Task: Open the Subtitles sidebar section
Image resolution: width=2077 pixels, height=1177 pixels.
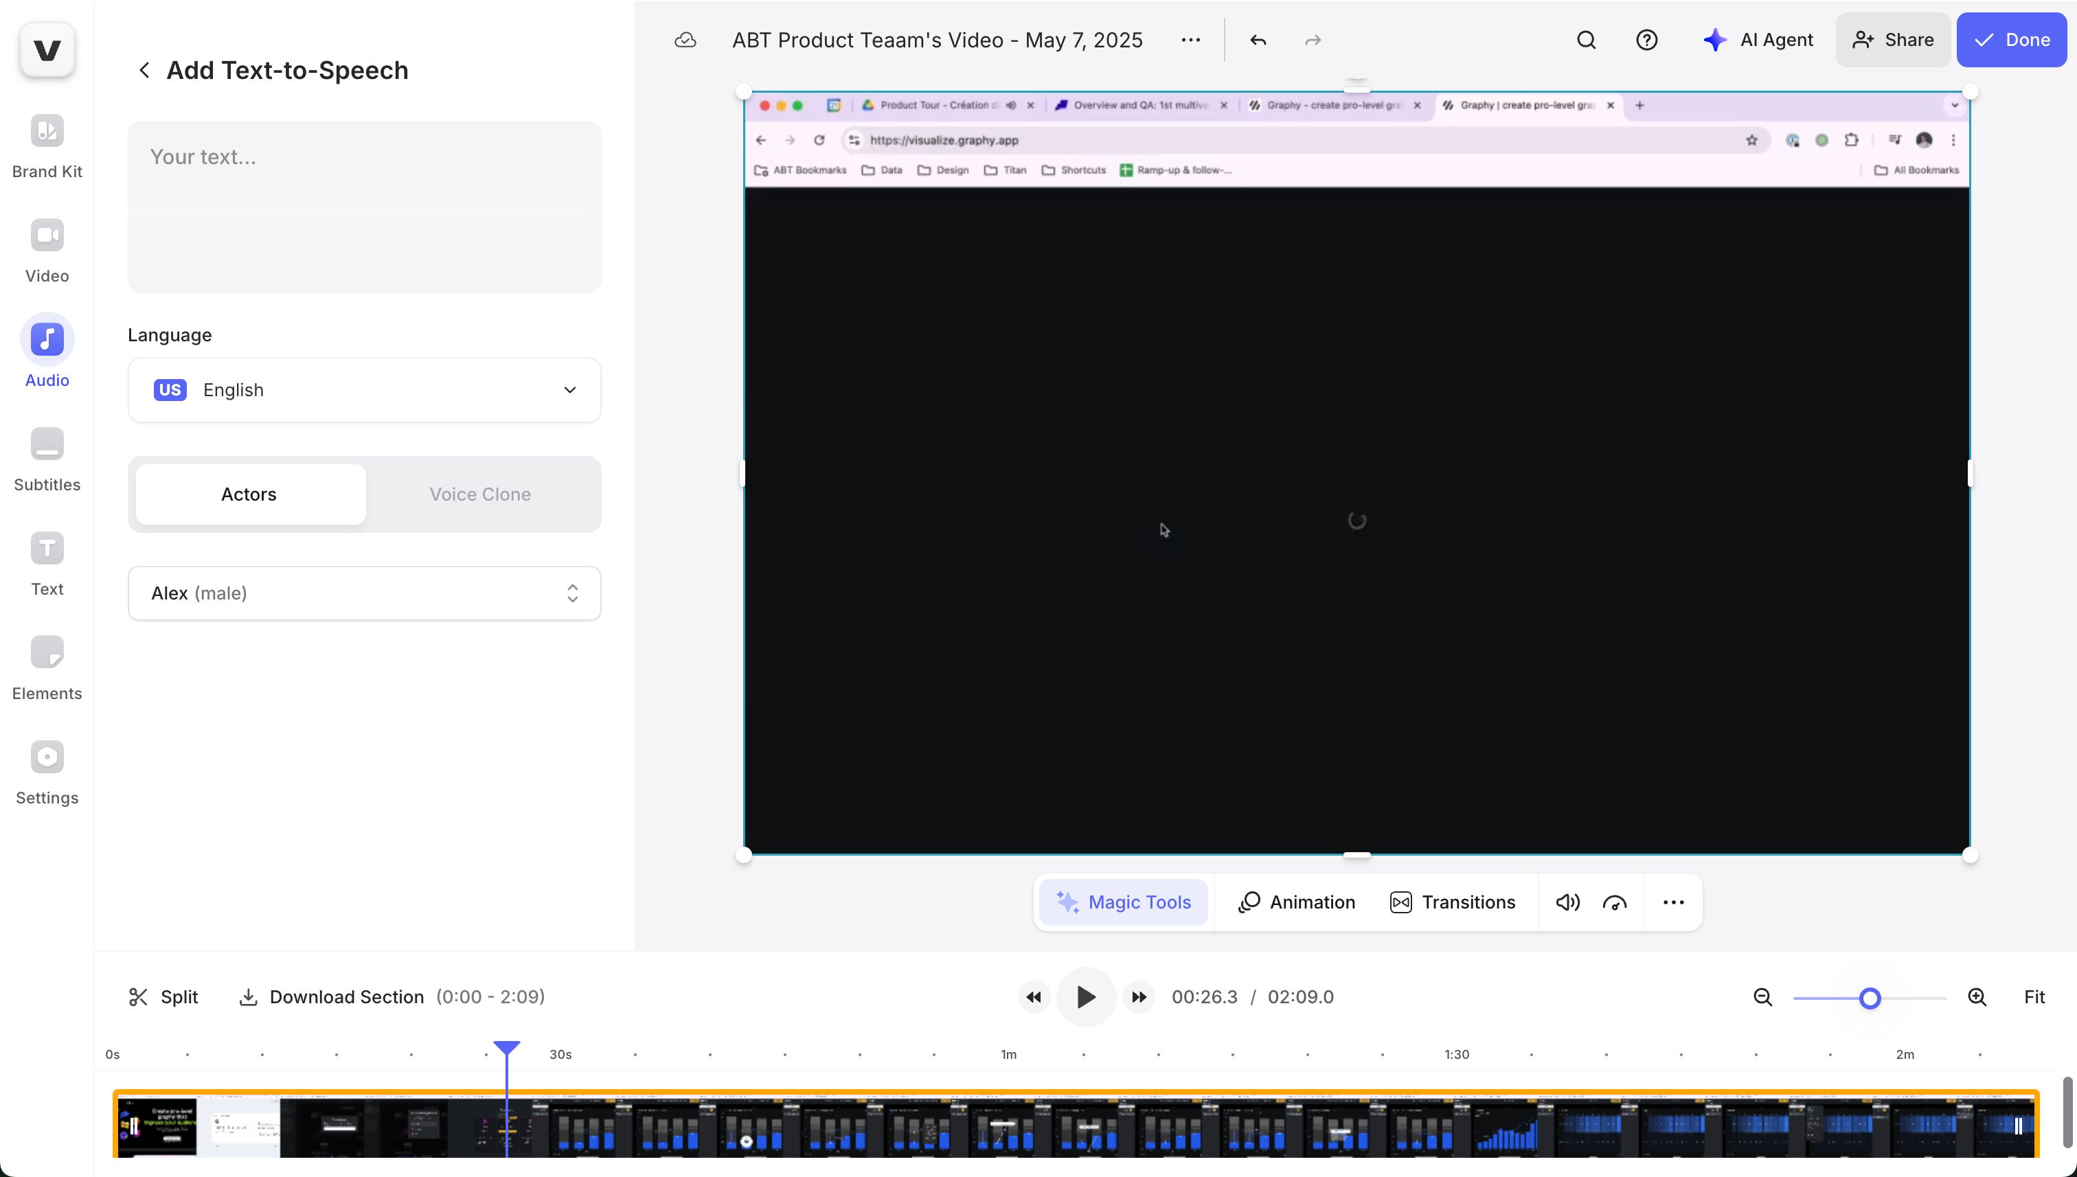Action: (47, 460)
